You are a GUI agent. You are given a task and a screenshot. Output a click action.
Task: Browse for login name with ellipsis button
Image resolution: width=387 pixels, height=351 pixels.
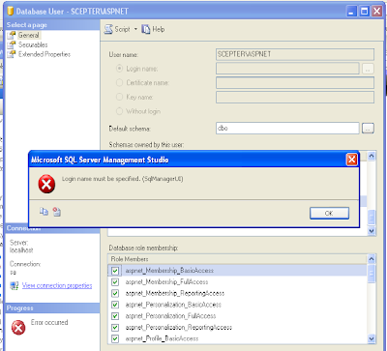(x=368, y=69)
